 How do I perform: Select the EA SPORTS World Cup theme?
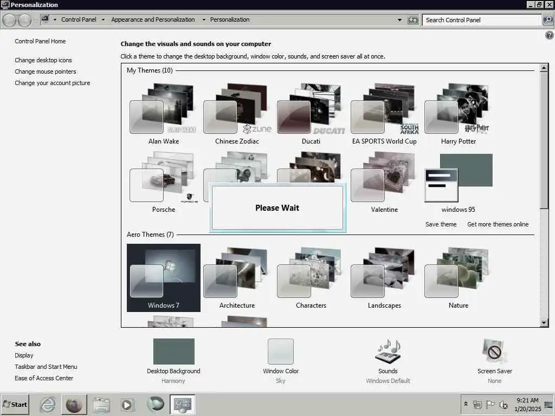coord(384,114)
